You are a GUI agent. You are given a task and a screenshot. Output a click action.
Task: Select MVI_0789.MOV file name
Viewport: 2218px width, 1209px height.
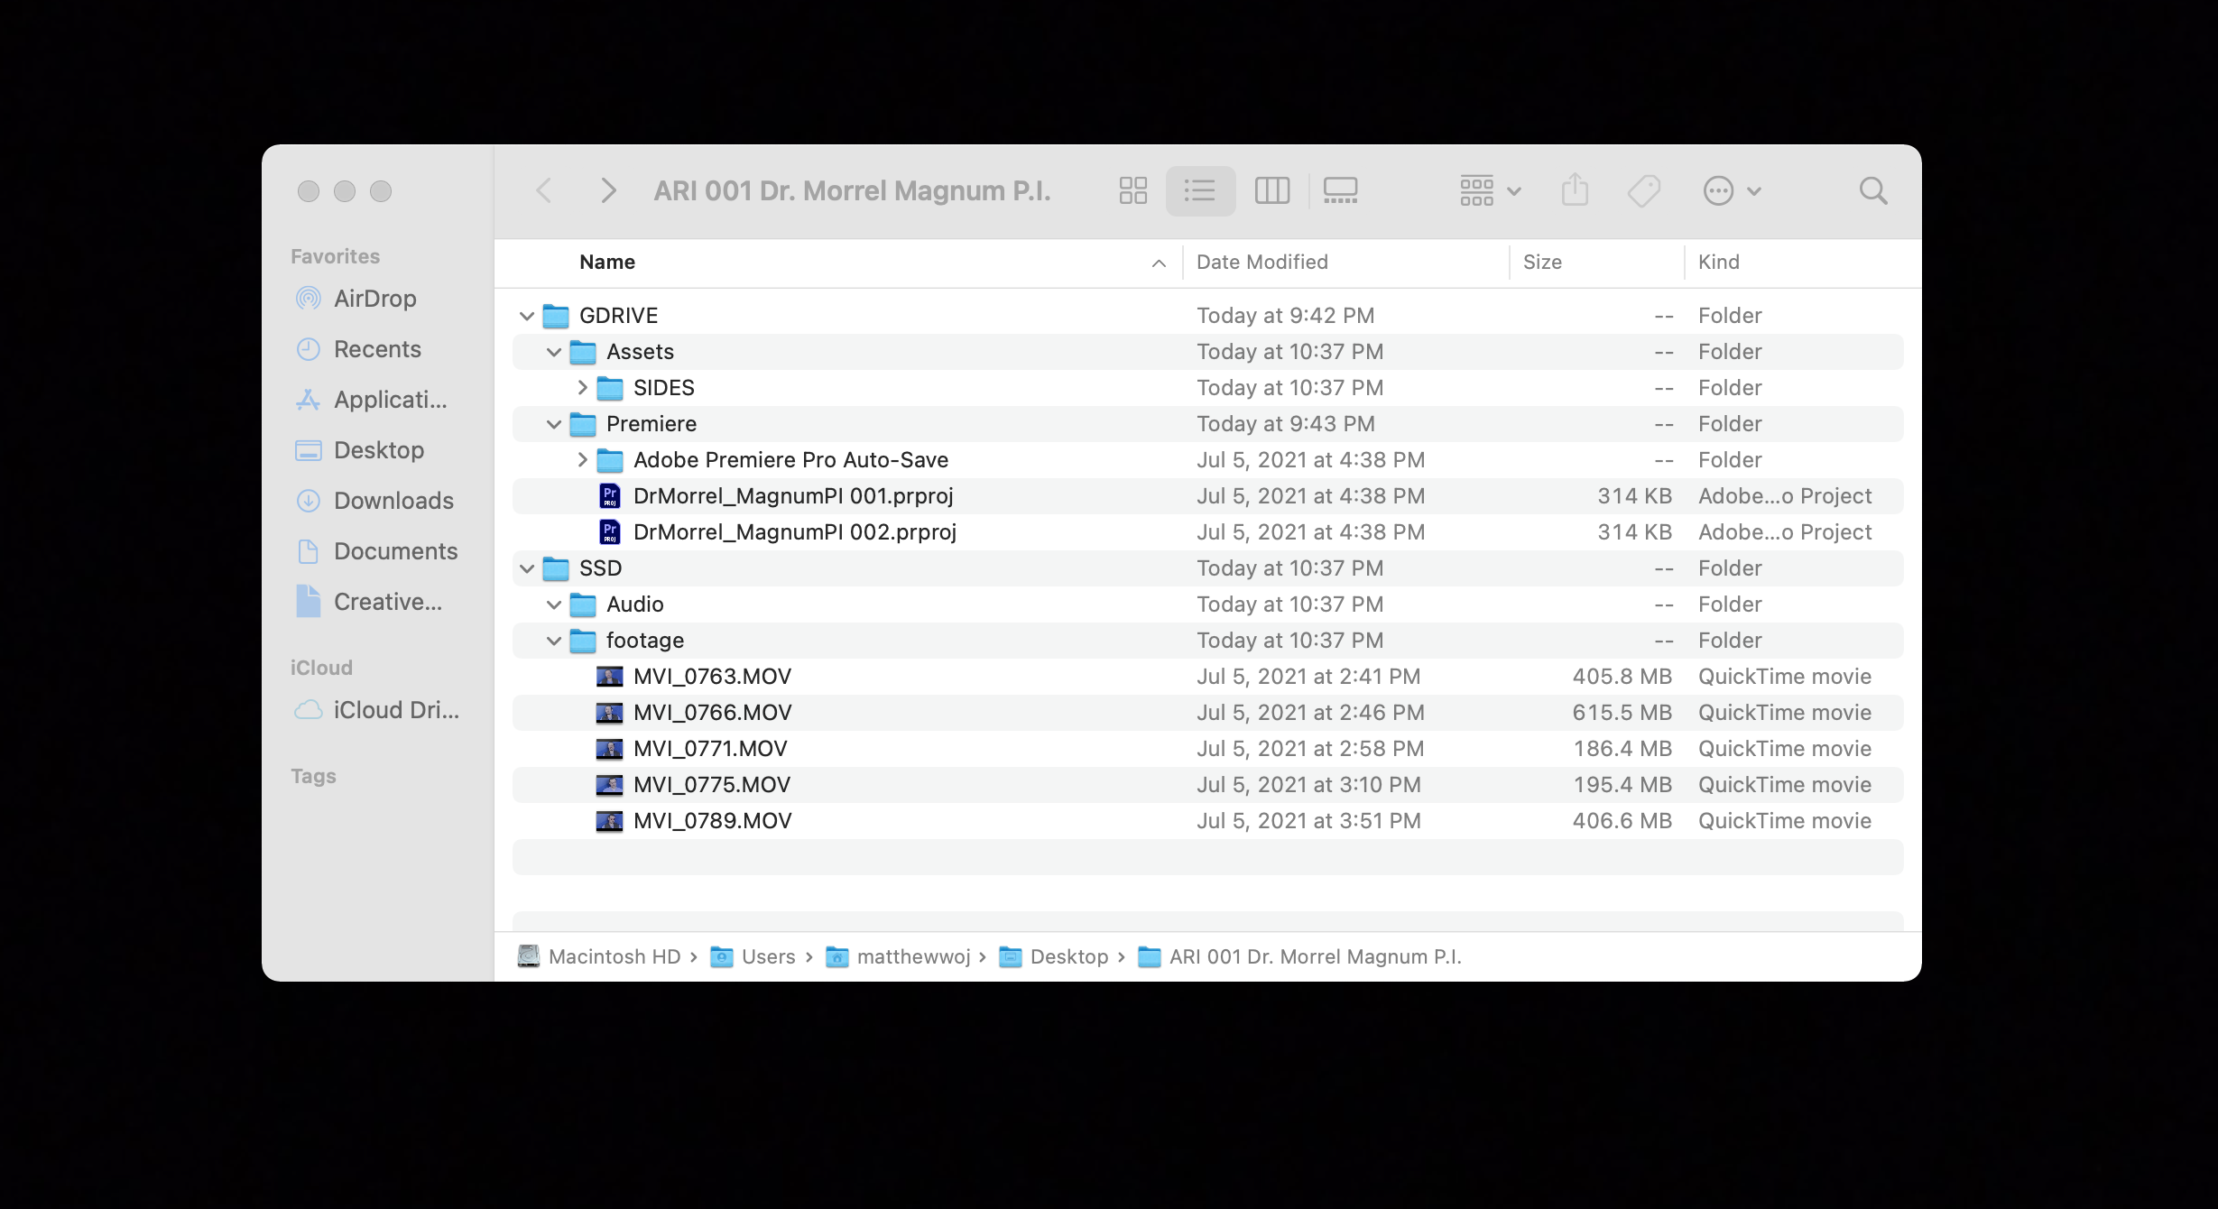point(712,821)
